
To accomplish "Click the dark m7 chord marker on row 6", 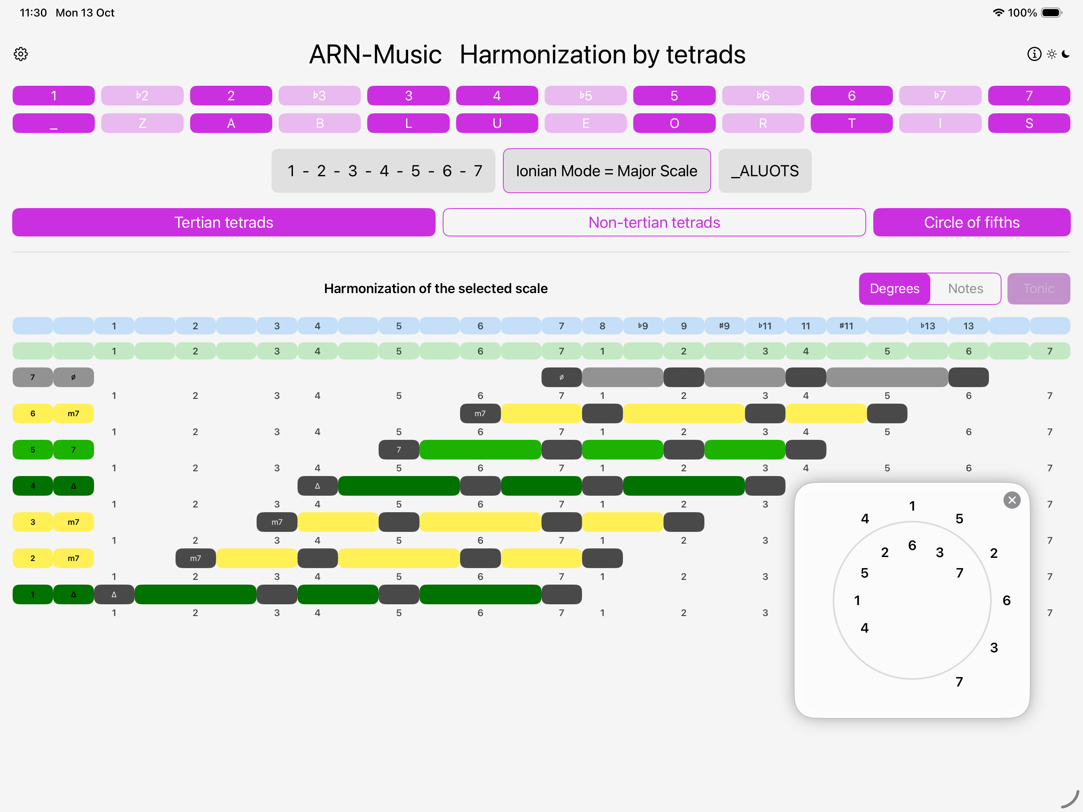I will 480,413.
